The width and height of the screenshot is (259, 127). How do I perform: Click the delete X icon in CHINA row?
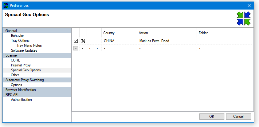tap(83, 41)
